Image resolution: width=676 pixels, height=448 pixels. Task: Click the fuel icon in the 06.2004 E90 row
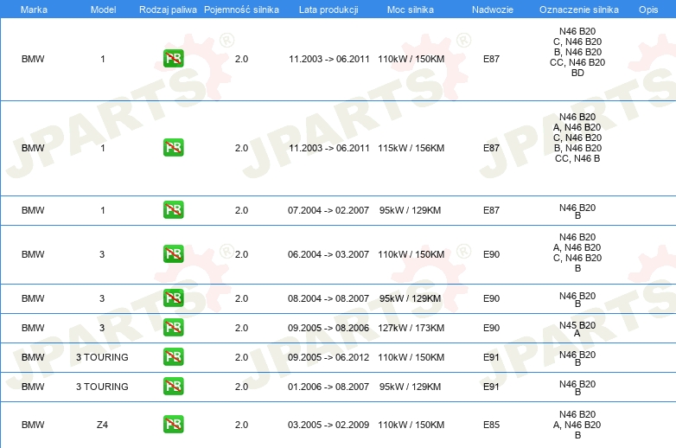point(173,254)
